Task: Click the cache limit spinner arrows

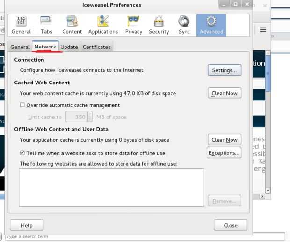Action: click(x=90, y=117)
